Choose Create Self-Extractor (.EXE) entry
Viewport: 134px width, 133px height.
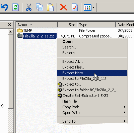[92, 96]
